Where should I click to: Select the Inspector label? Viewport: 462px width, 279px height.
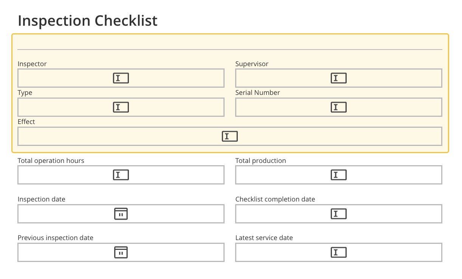click(x=32, y=64)
